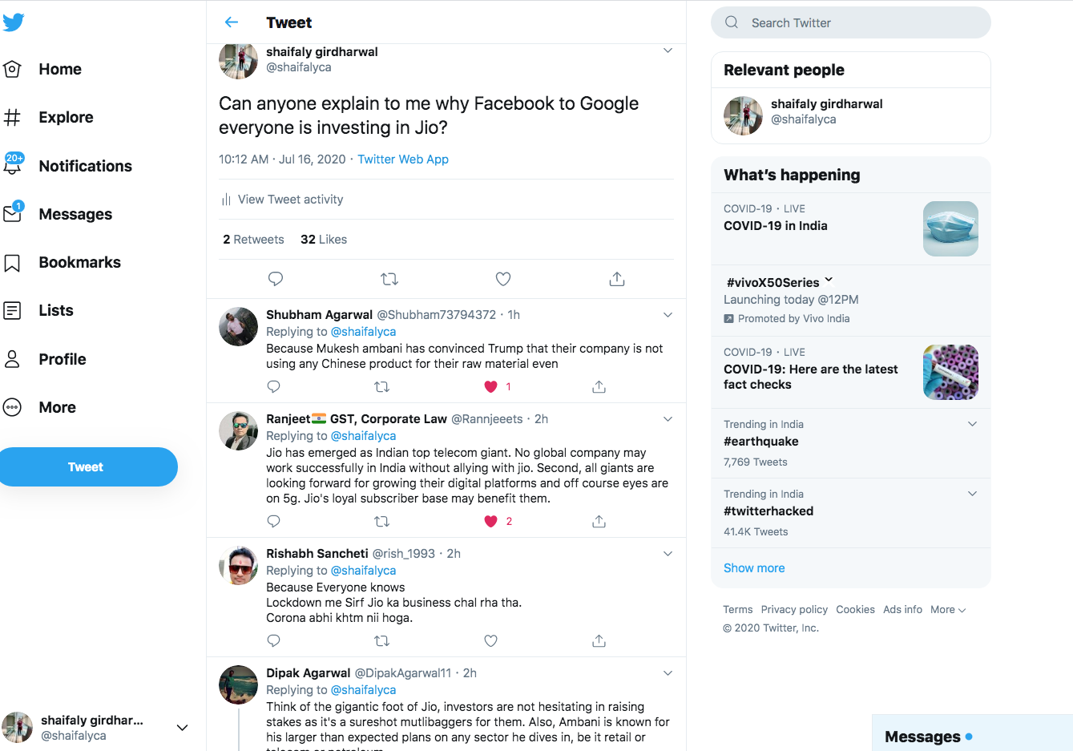The height and width of the screenshot is (751, 1073).
Task: Open the COVID-19 in India thumbnail
Action: tap(950, 229)
